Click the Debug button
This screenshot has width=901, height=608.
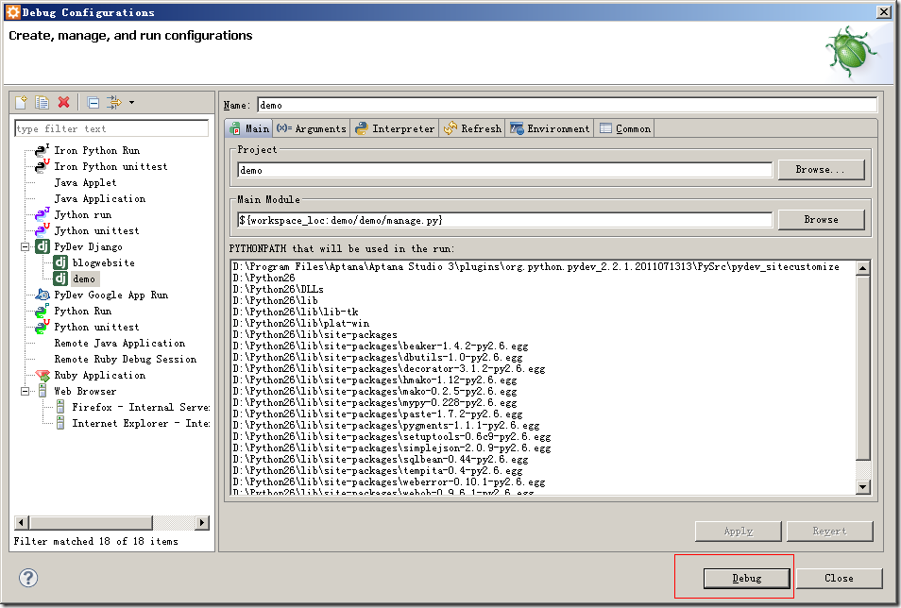(746, 578)
